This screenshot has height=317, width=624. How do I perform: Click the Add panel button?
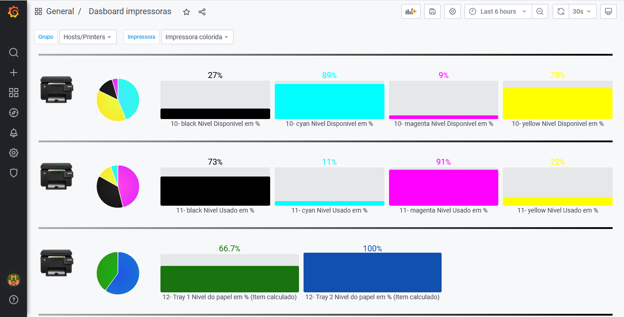[411, 11]
